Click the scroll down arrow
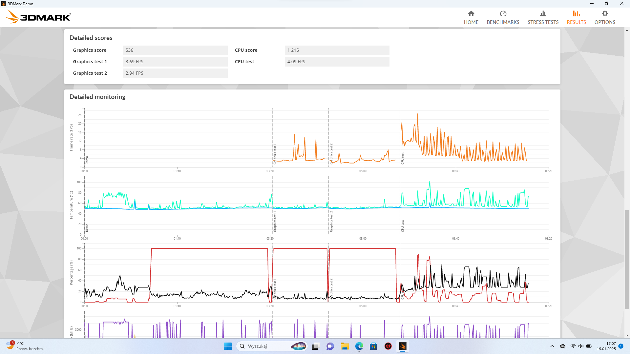Screen dimensions: 630x354 point(627,335)
